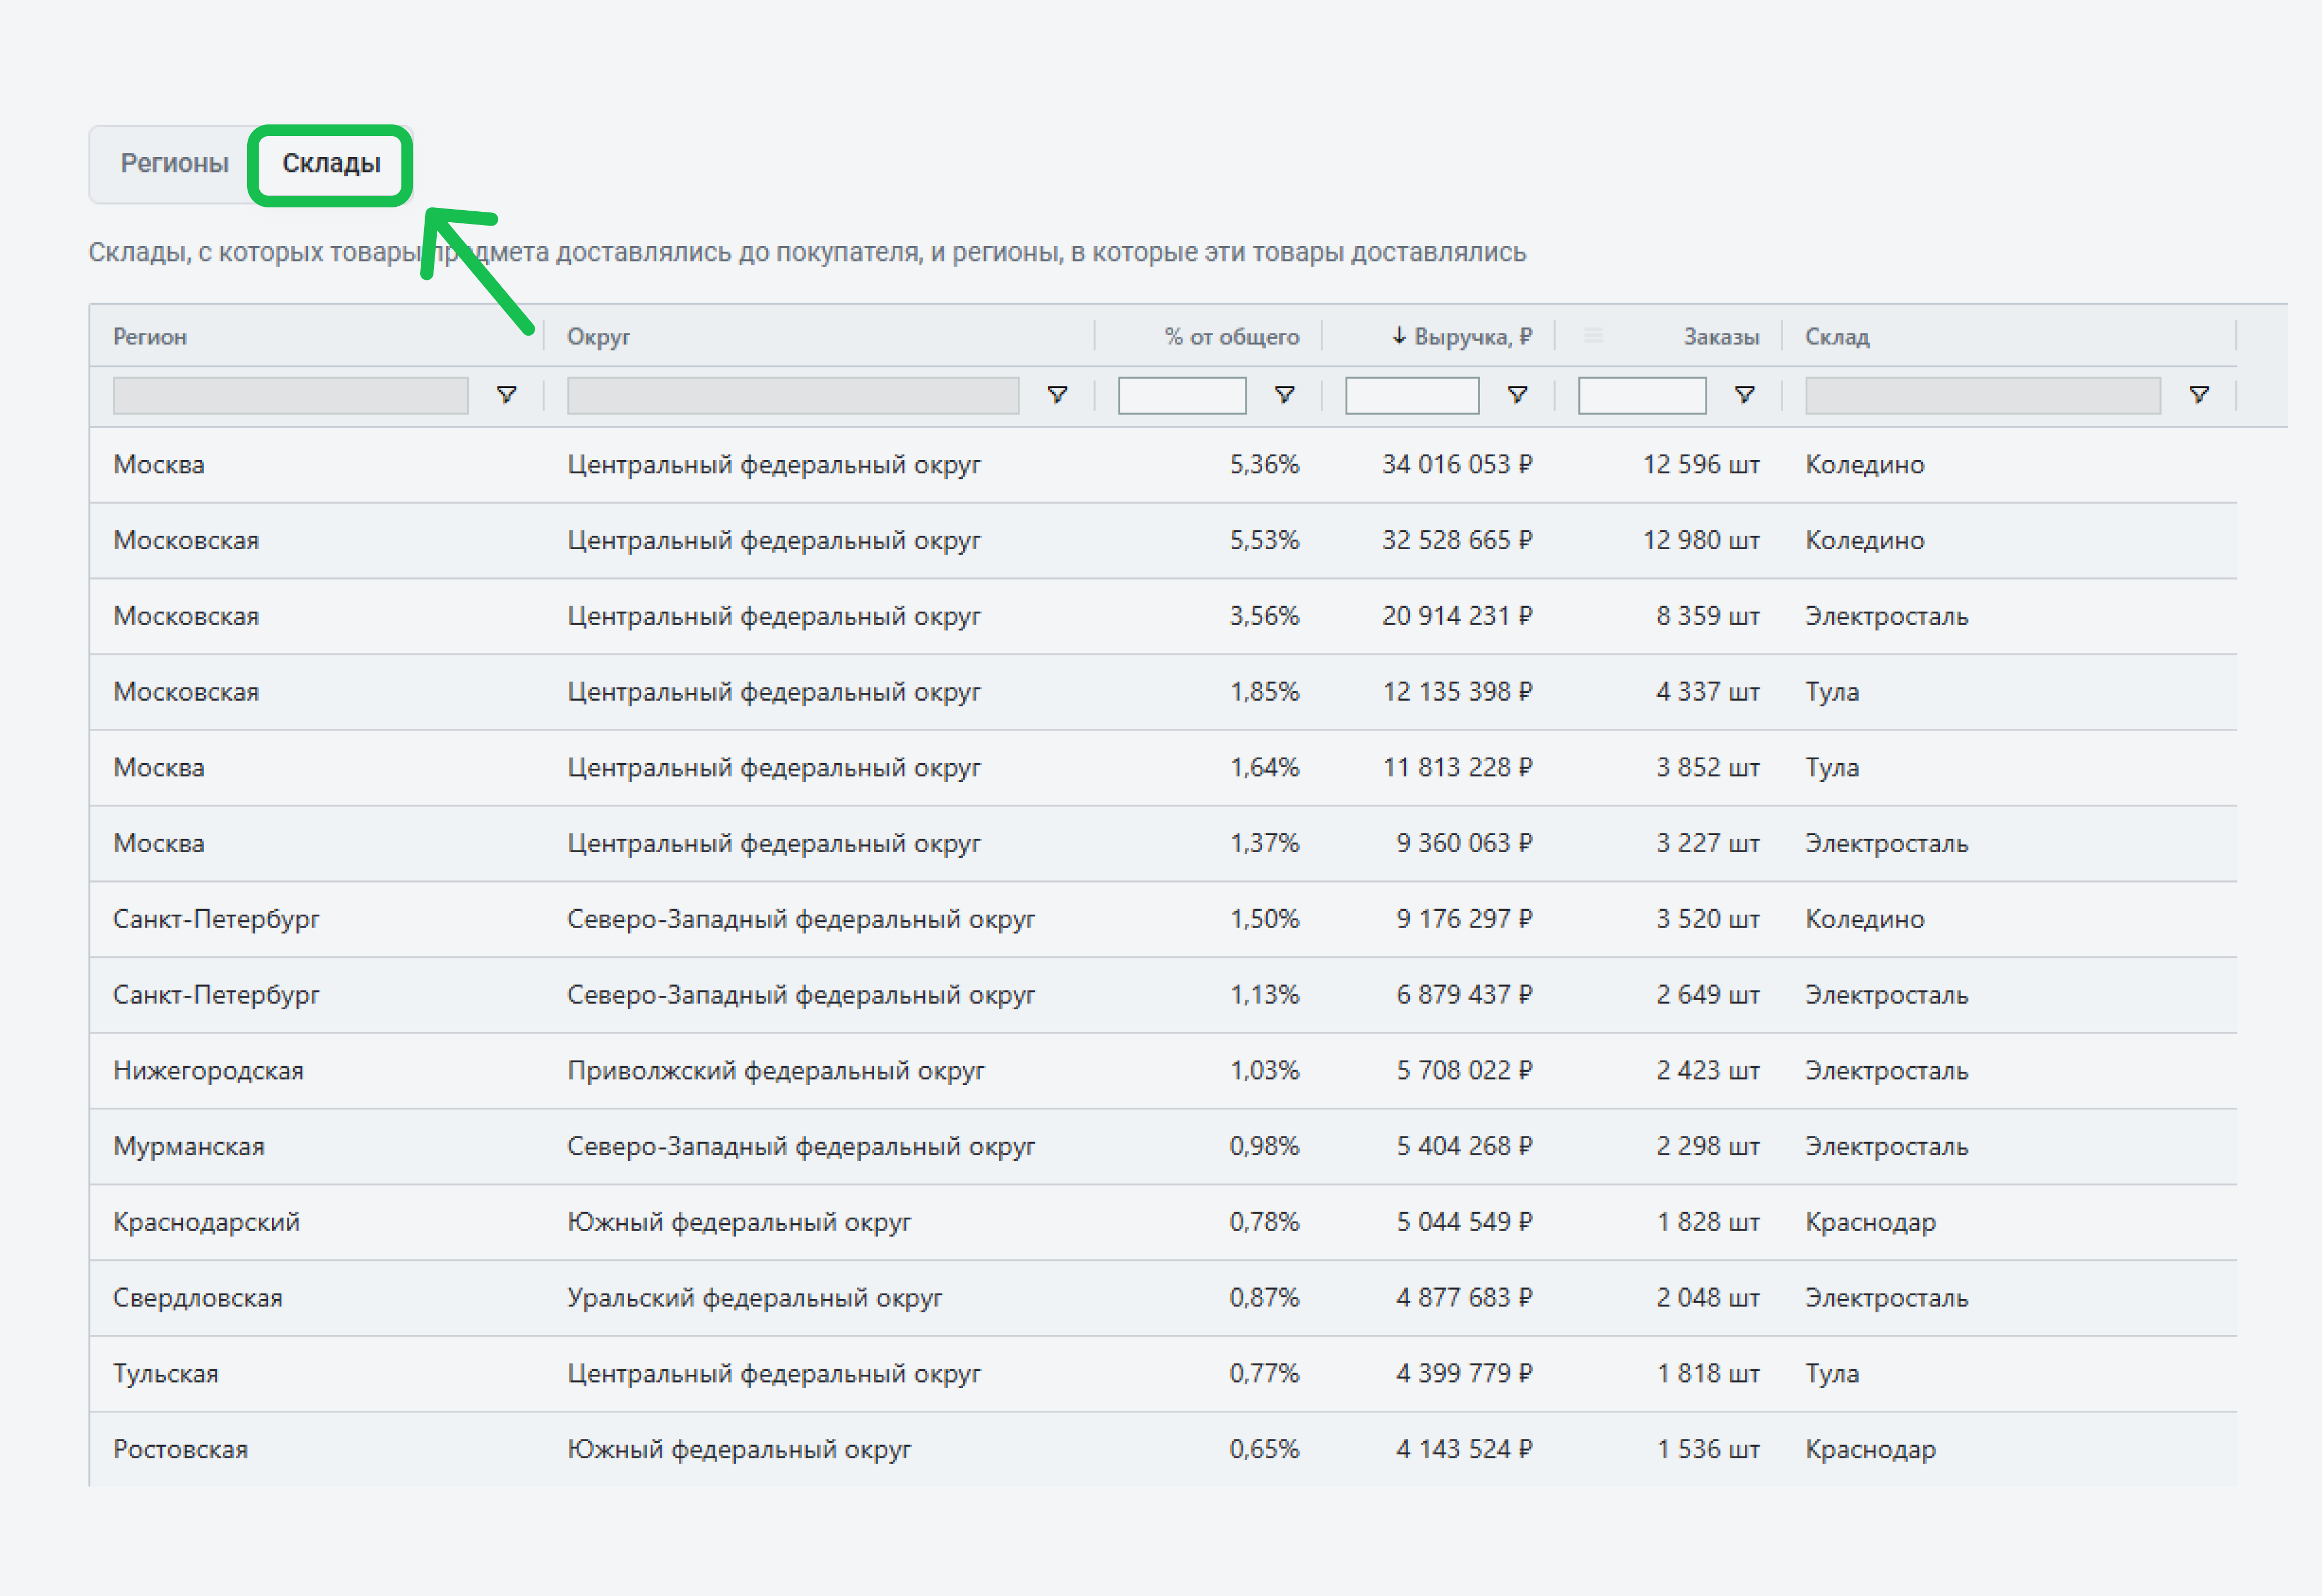Switch to the Регионы tab
Viewport: 2322px width, 1596px height.
coord(175,163)
